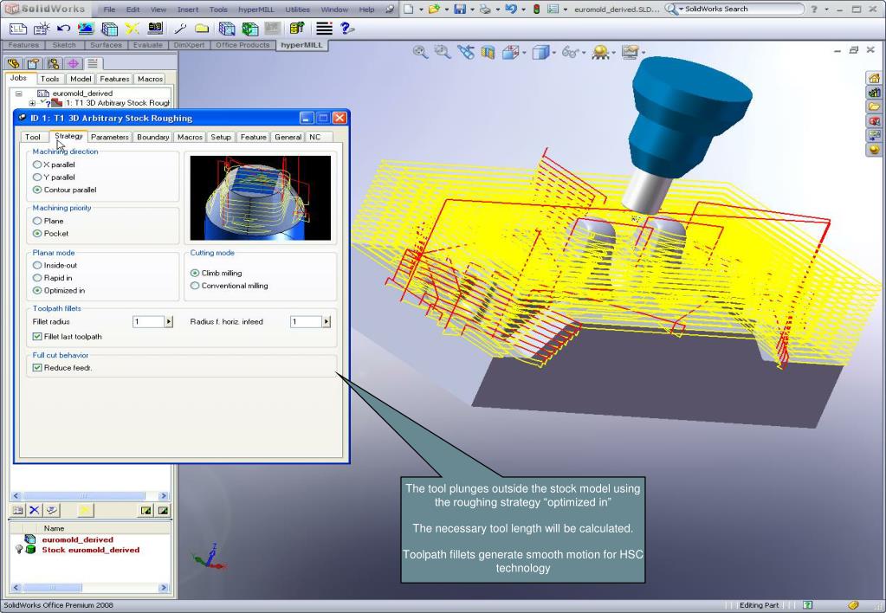Select the X parallel machining direction
The width and height of the screenshot is (886, 613).
pos(36,165)
